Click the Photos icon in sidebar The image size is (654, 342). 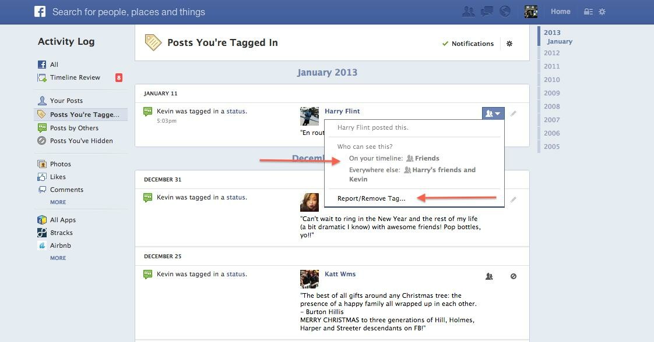click(42, 164)
